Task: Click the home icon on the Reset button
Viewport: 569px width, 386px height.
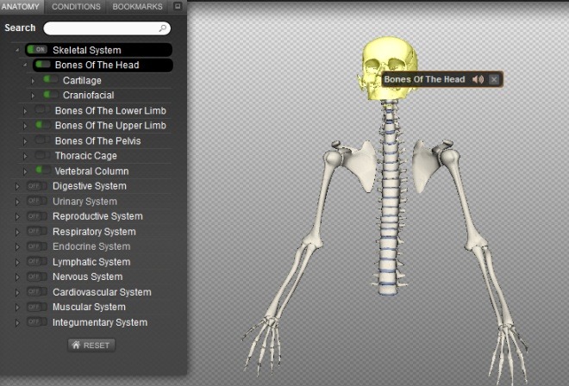Action: click(x=76, y=345)
